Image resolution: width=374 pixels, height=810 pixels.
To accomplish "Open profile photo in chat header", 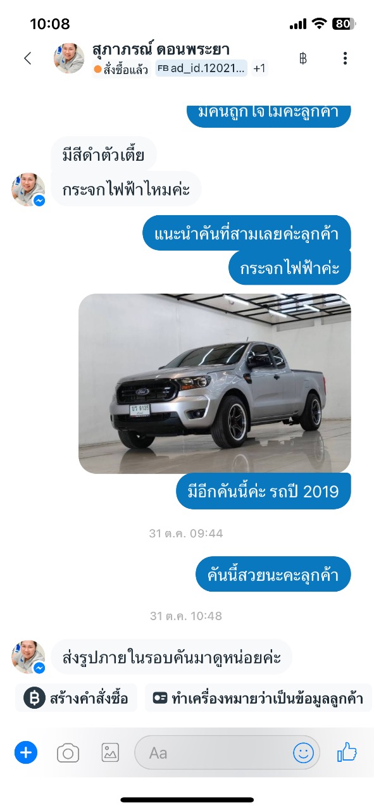I will point(69,58).
